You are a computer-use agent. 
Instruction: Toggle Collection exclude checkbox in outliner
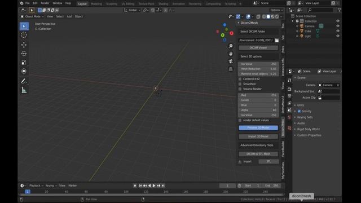tap(297, 21)
